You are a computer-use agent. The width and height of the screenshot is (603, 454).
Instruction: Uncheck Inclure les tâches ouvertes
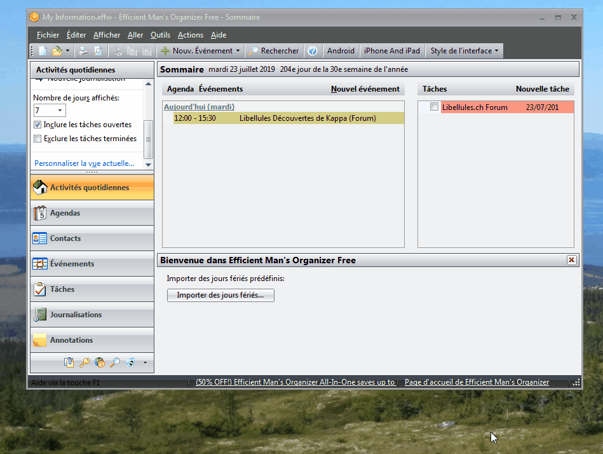click(x=37, y=125)
